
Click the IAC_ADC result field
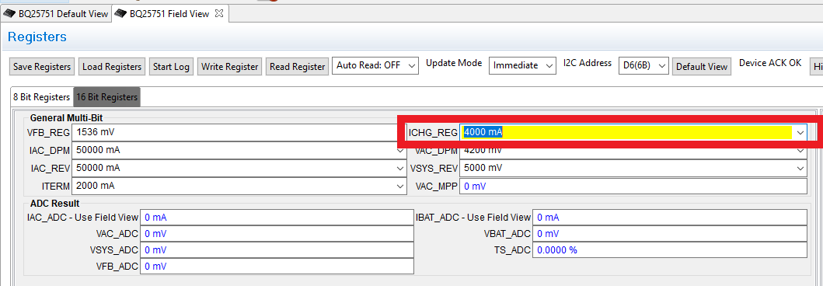tap(277, 218)
